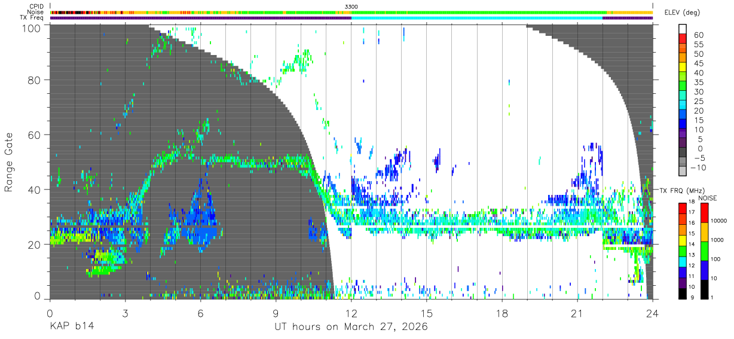Click the light gray bottom segment of the ELEV color bar
734x339 pixels.
click(x=683, y=170)
